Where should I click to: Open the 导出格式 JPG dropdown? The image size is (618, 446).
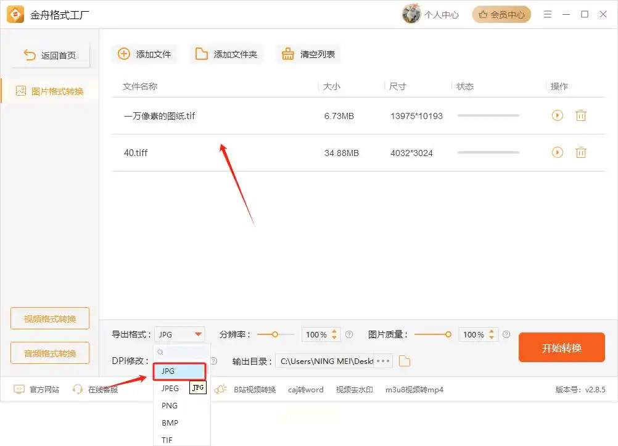click(179, 334)
